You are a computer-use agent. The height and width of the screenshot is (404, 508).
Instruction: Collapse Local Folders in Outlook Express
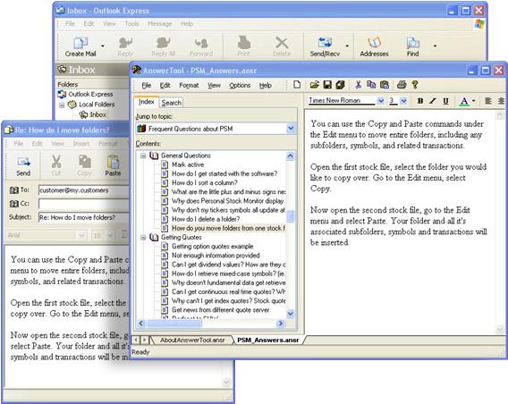coord(62,105)
